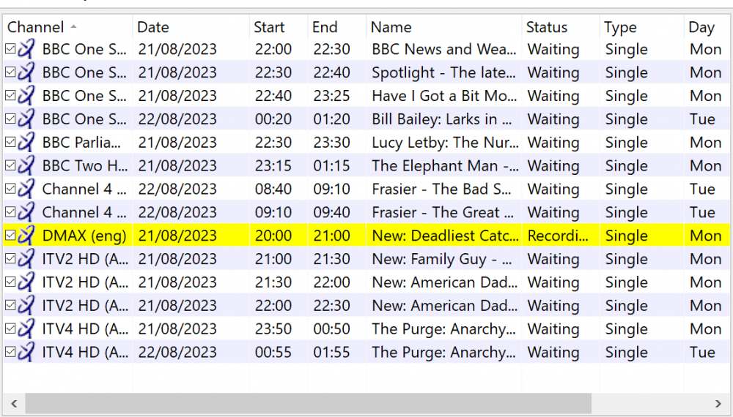Sort by the End column header
The image size is (733, 417).
[x=336, y=27]
